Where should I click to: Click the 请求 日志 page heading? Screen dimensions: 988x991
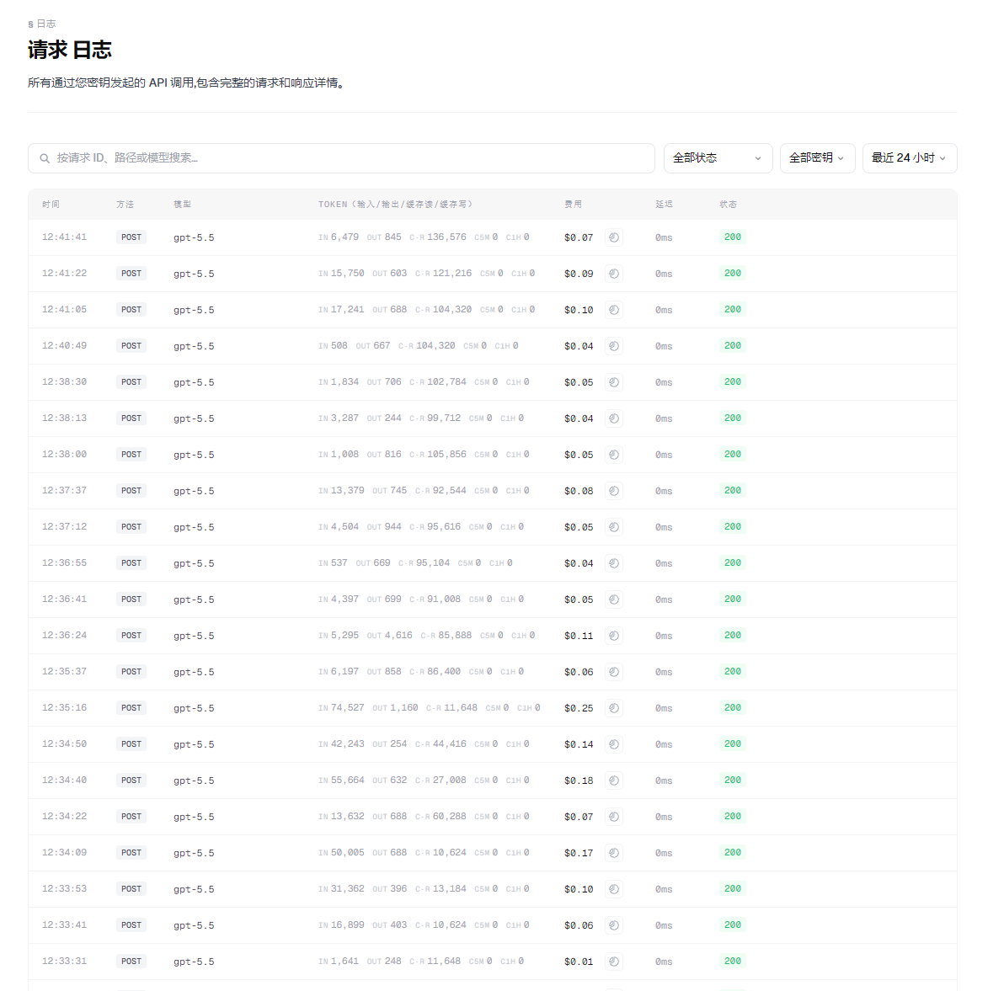tap(70, 50)
